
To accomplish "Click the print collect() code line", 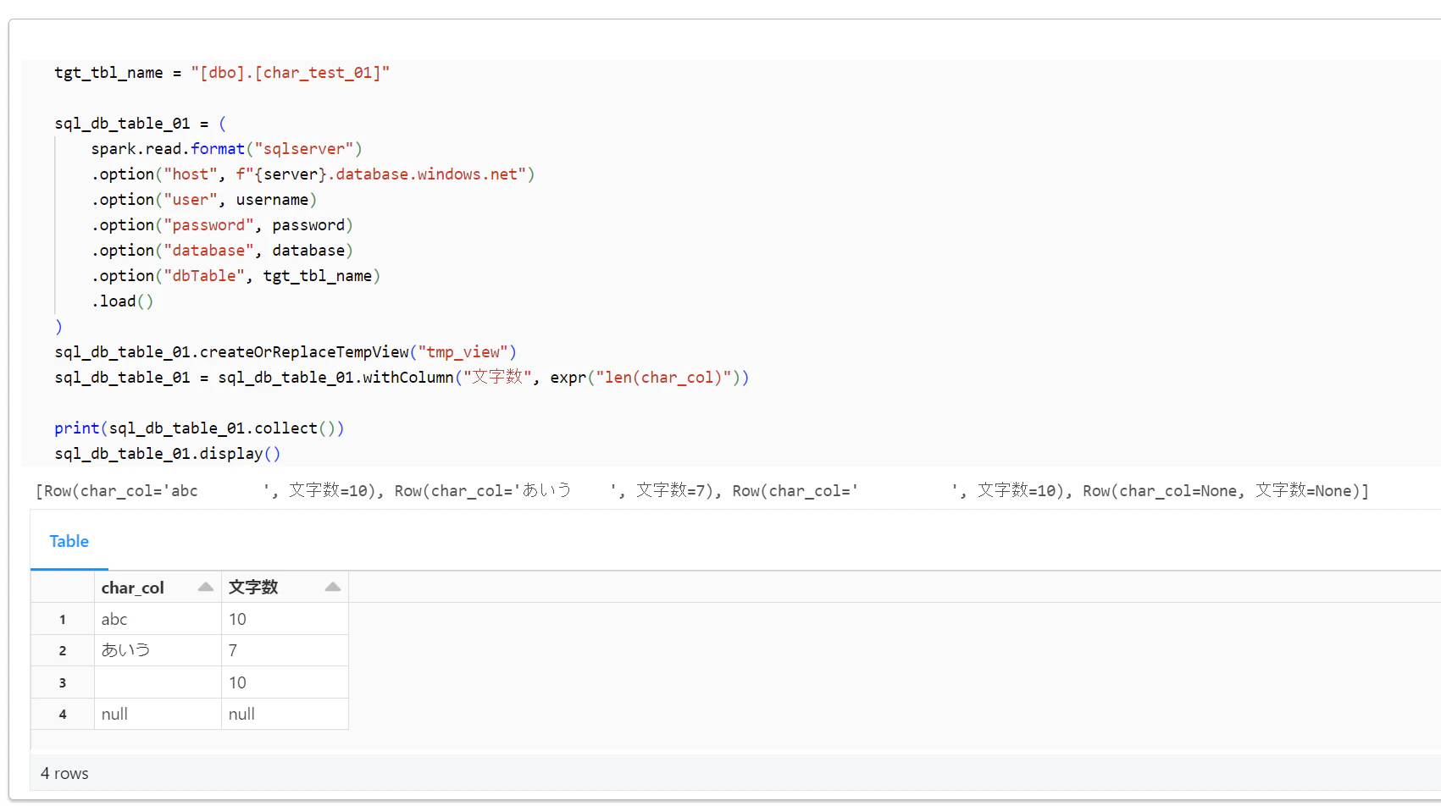I will (x=199, y=428).
